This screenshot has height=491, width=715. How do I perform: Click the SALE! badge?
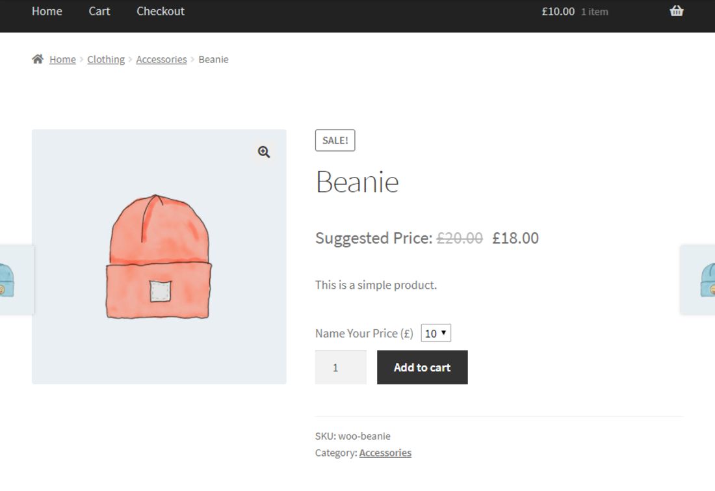[335, 140]
